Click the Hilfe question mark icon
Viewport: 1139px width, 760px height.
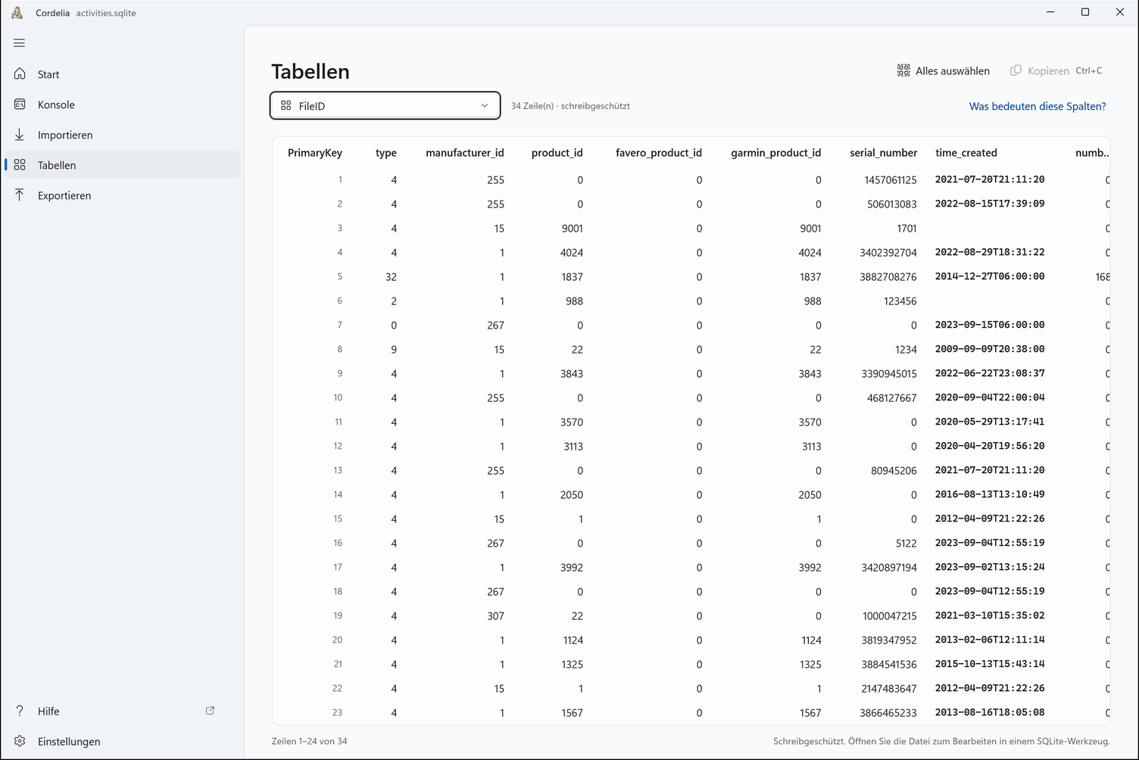coord(20,711)
